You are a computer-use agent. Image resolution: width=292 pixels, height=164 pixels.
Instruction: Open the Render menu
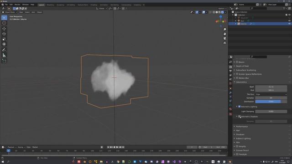pos(17,5)
